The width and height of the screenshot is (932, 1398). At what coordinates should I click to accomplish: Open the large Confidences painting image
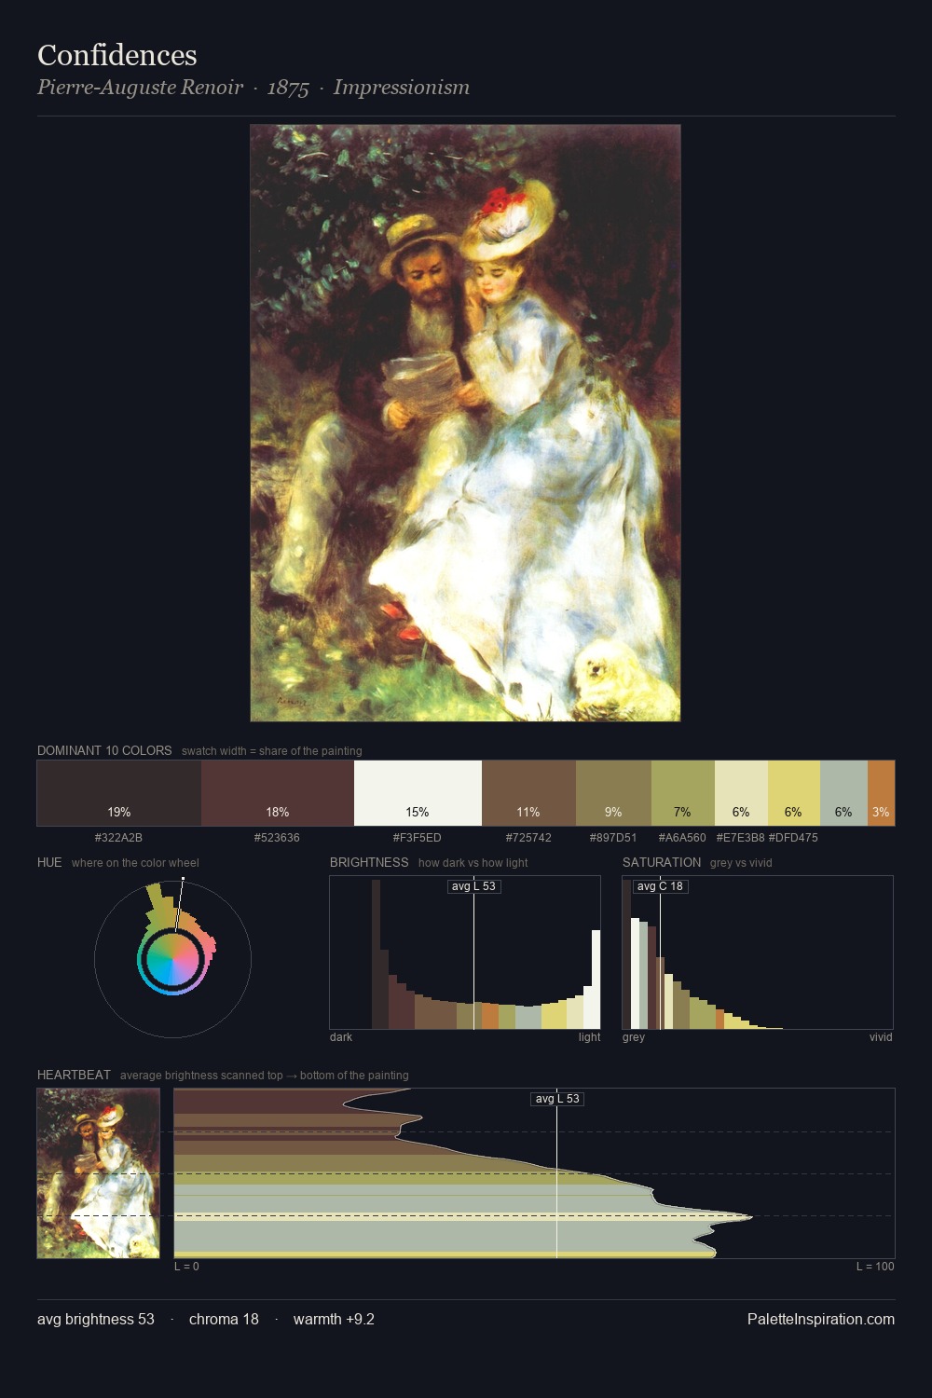(465, 423)
